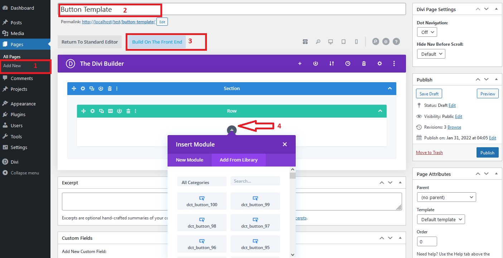
Task: Toggle the Custom Fields panel triangle
Action: pos(400,238)
